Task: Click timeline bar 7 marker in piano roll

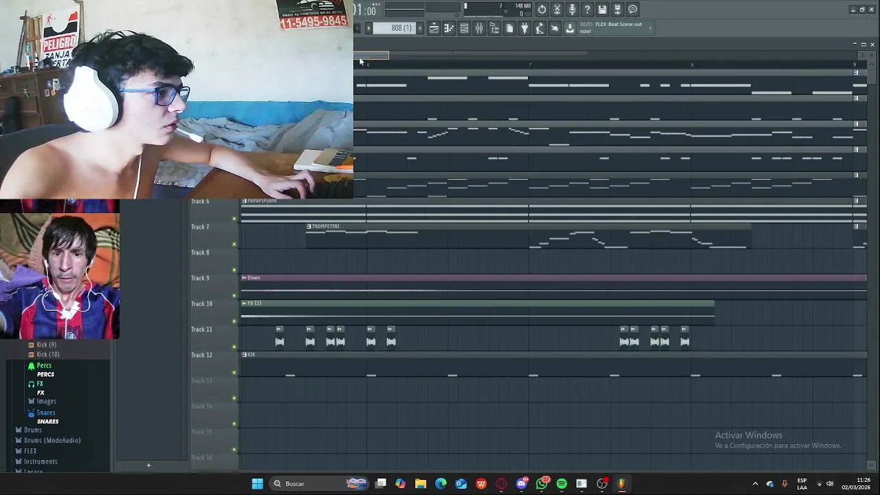Action: pos(529,65)
